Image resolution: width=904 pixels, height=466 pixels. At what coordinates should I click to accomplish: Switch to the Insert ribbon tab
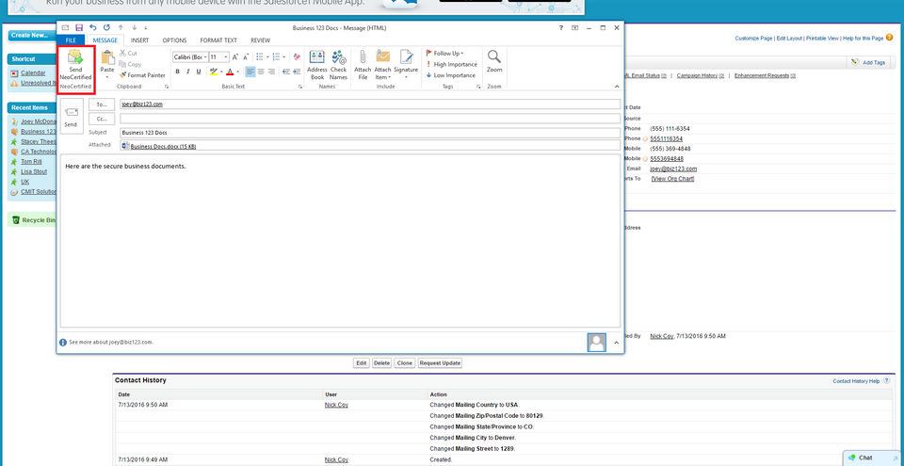click(139, 40)
